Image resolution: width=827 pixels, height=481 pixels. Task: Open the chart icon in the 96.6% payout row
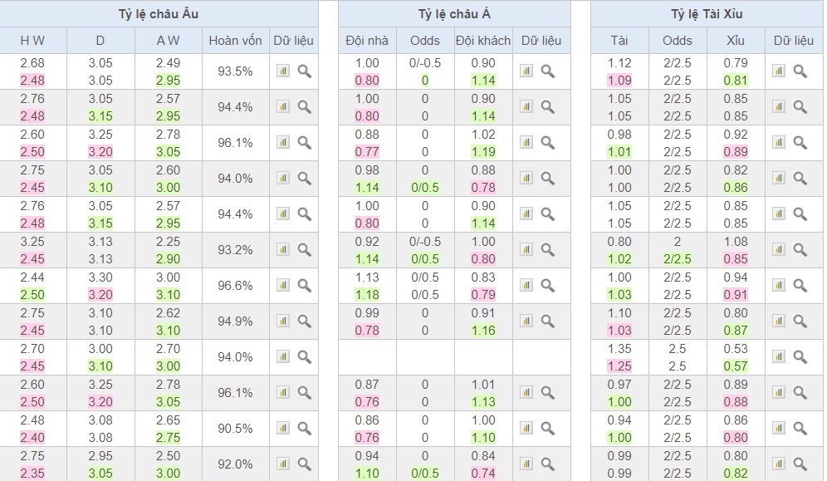click(x=283, y=286)
